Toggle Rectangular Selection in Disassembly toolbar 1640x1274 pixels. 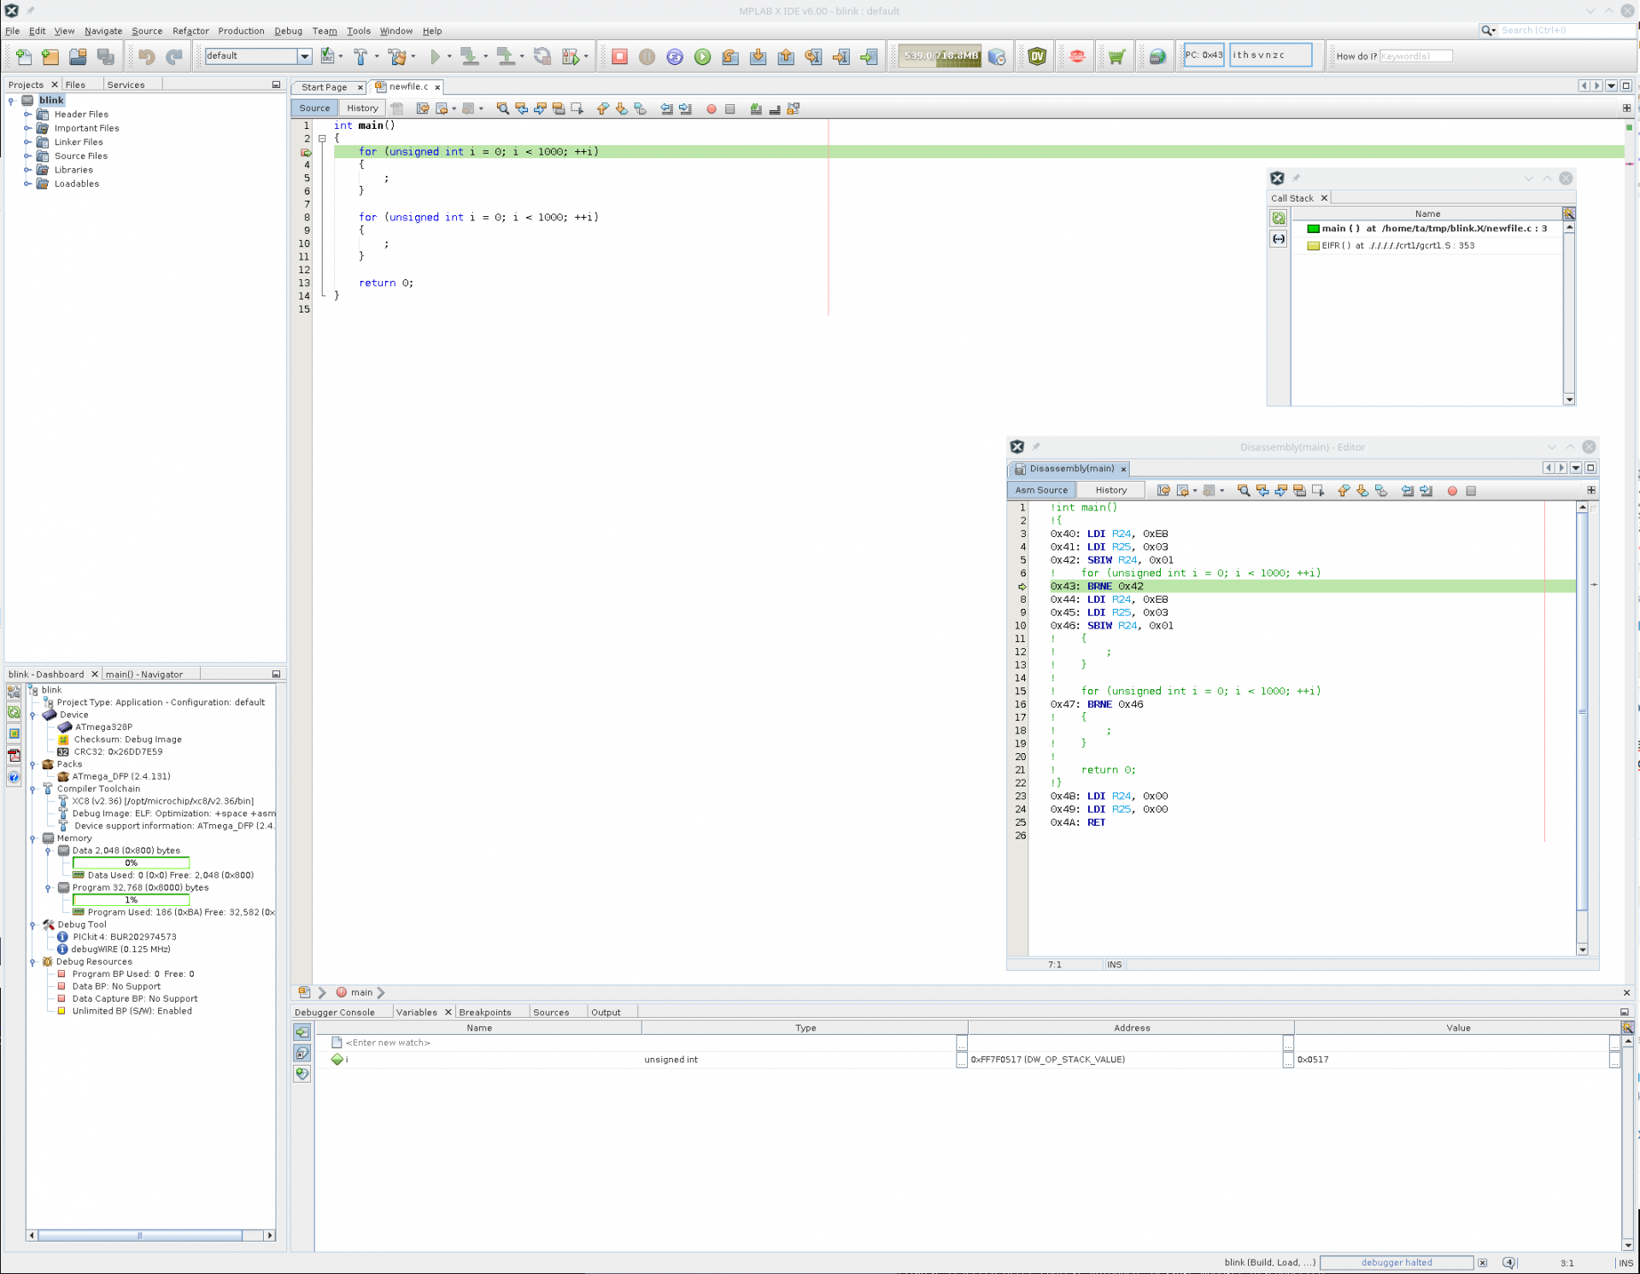coord(1318,490)
